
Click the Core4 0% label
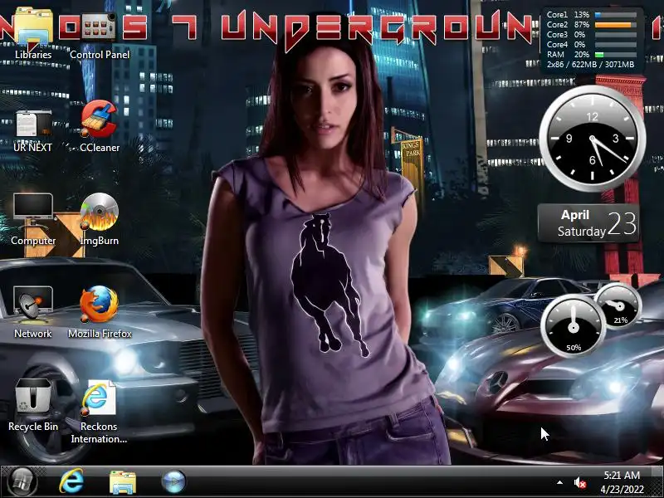click(x=566, y=45)
